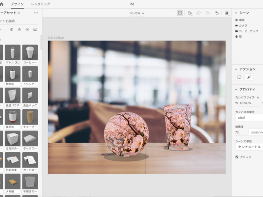Image resolution: width=263 pixels, height=197 pixels.
Task: Click the first action button under アクション
Action: 240,77
